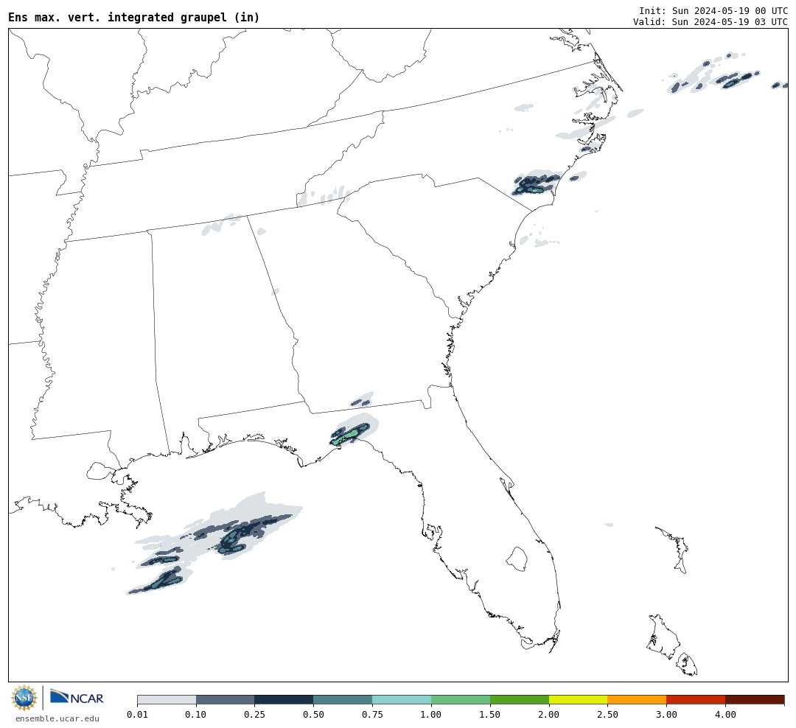The height and width of the screenshot is (728, 796).
Task: Pick the red 3.00–4.00 colorbar swatch
Action: pos(696,699)
